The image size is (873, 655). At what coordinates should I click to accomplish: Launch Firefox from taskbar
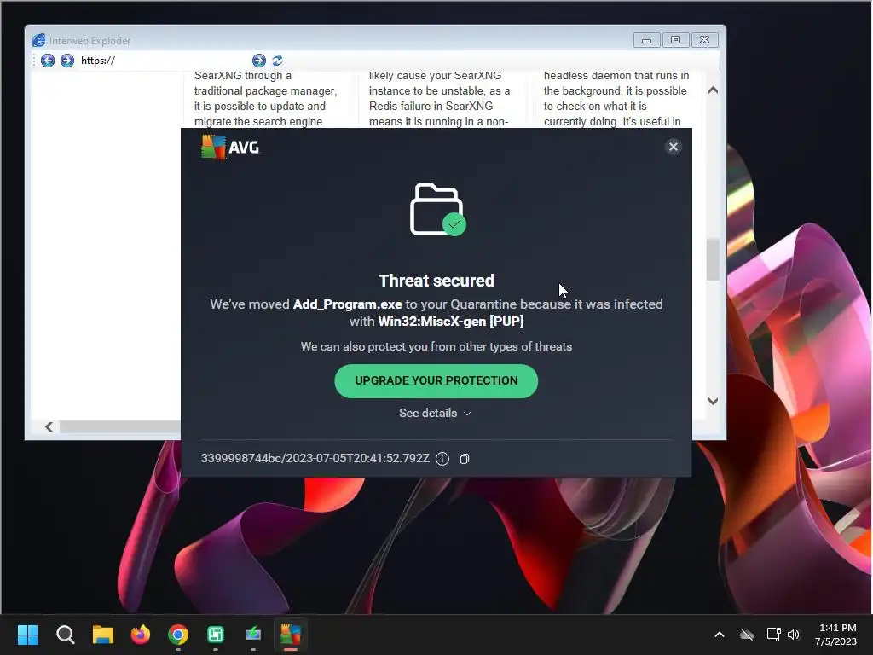point(141,635)
